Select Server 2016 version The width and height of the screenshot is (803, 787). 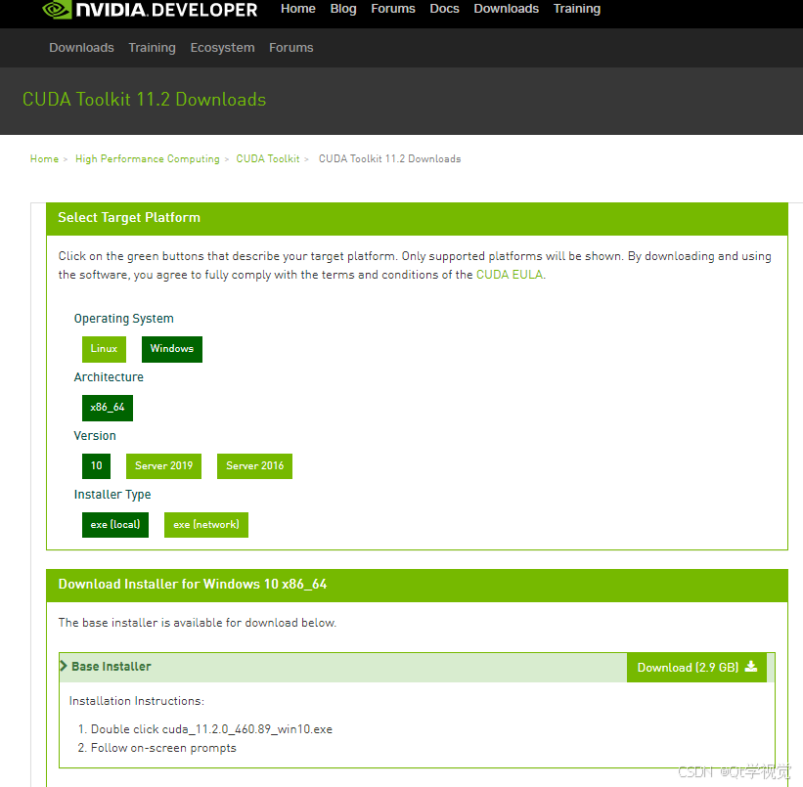click(254, 466)
